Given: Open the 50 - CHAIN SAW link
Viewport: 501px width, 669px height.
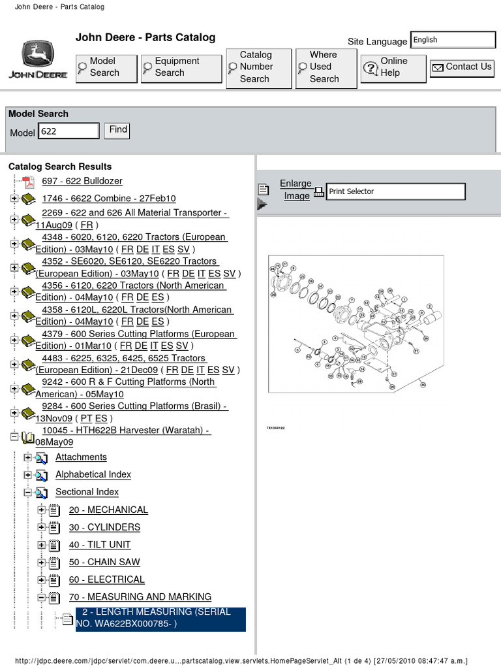Looking at the screenshot, I should click(104, 563).
